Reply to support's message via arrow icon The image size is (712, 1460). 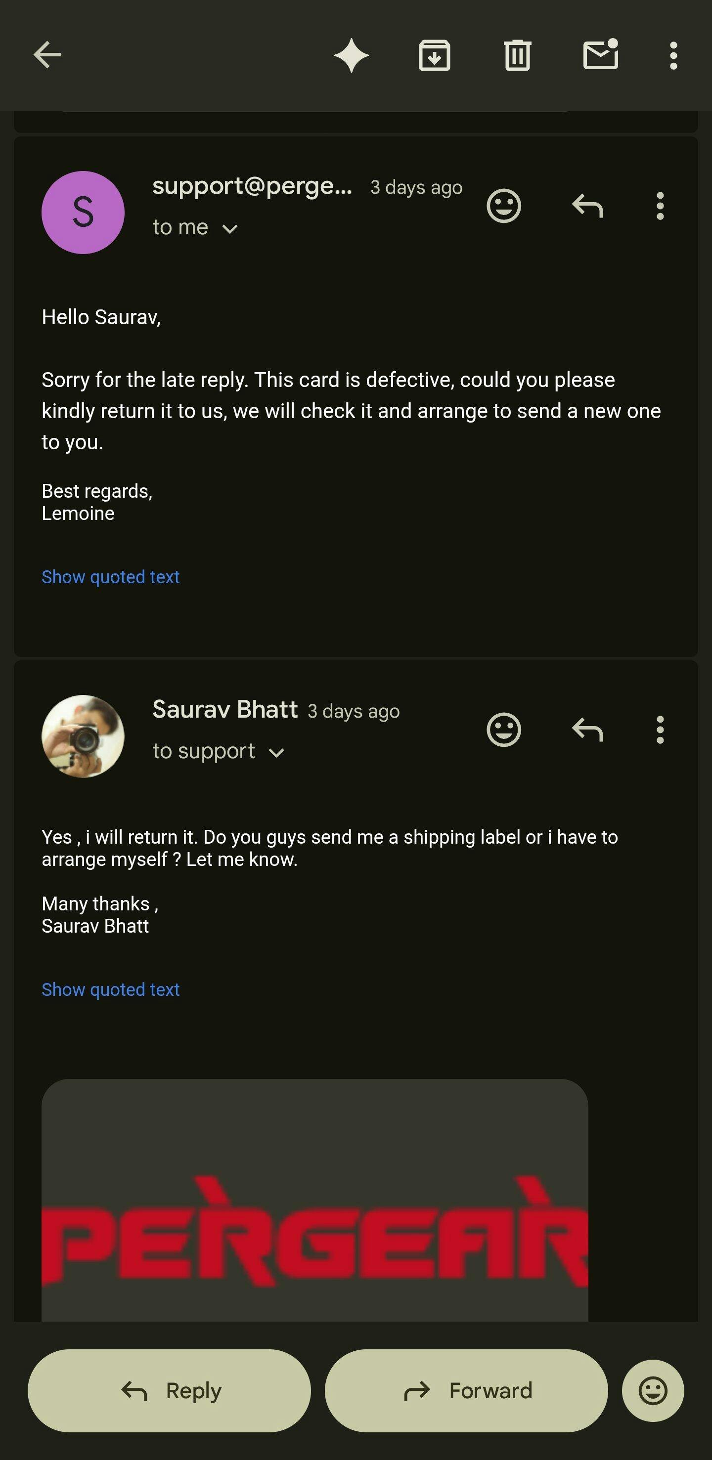587,206
